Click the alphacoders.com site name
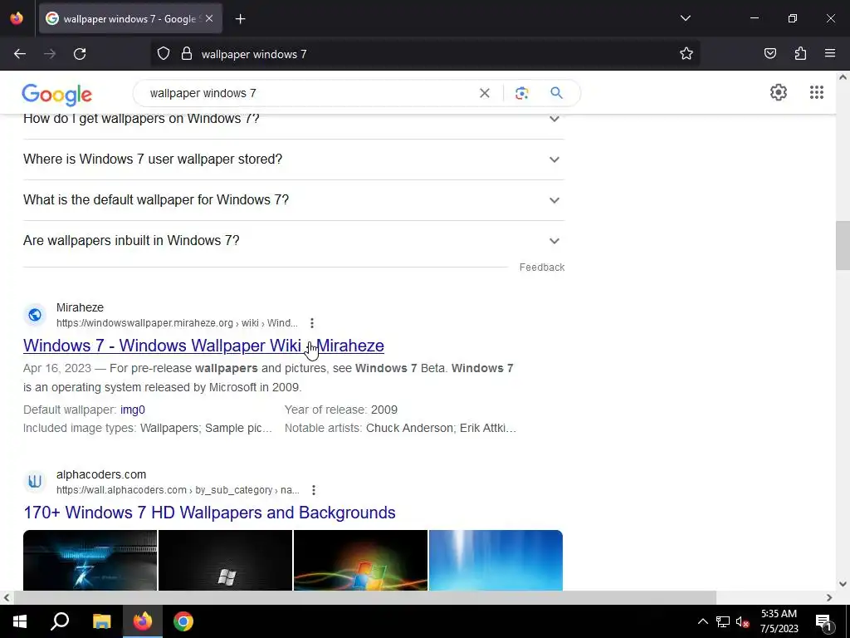 (x=101, y=474)
